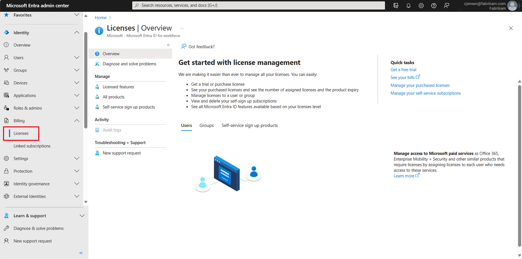Click the Overview info icon in the sidebar
The height and width of the screenshot is (259, 522).
click(x=6, y=45)
